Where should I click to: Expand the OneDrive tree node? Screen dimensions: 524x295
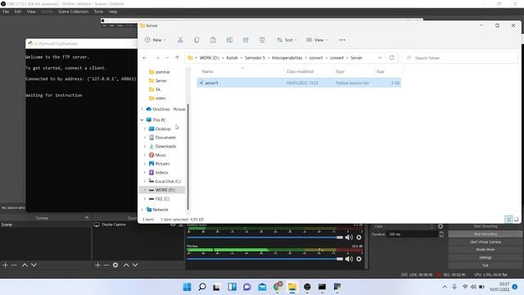tap(142, 109)
